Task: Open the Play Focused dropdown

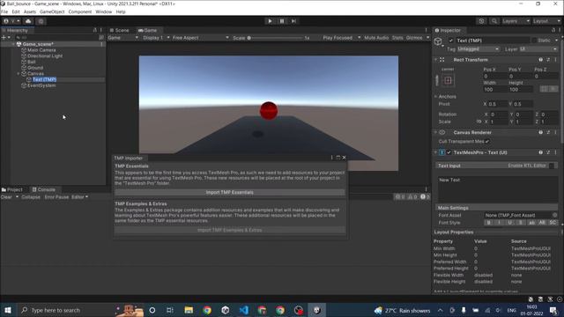Action: pyautogui.click(x=341, y=38)
